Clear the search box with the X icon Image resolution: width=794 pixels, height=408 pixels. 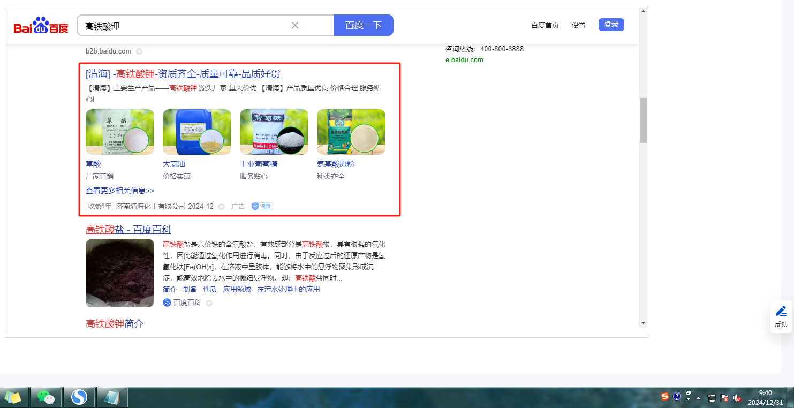(295, 25)
